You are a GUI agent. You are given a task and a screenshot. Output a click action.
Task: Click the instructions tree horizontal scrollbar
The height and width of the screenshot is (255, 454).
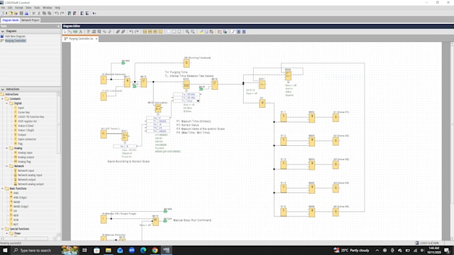(x=25, y=238)
